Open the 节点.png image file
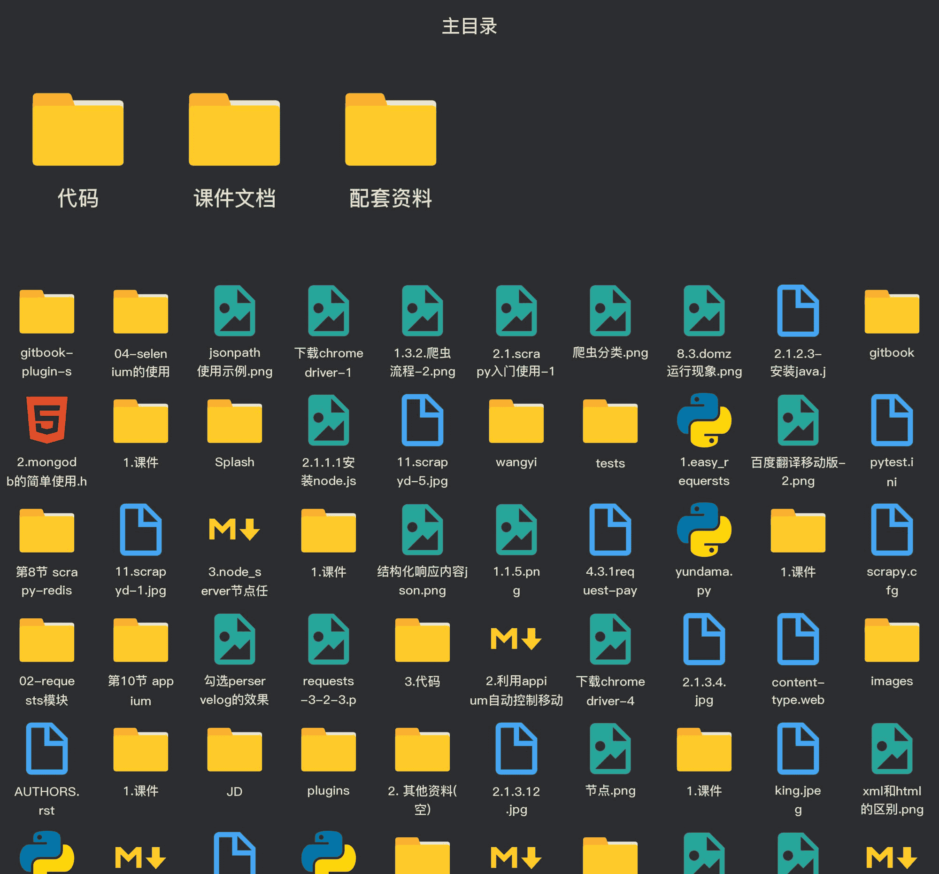 tap(610, 749)
